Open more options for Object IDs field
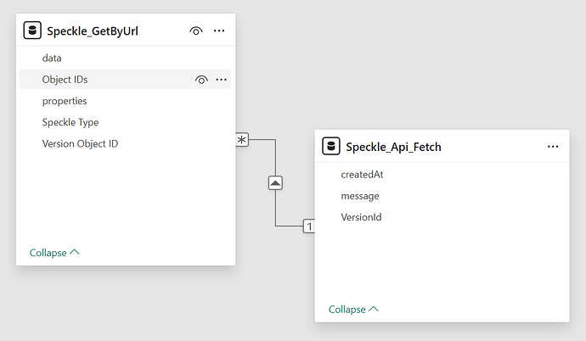 pos(222,80)
